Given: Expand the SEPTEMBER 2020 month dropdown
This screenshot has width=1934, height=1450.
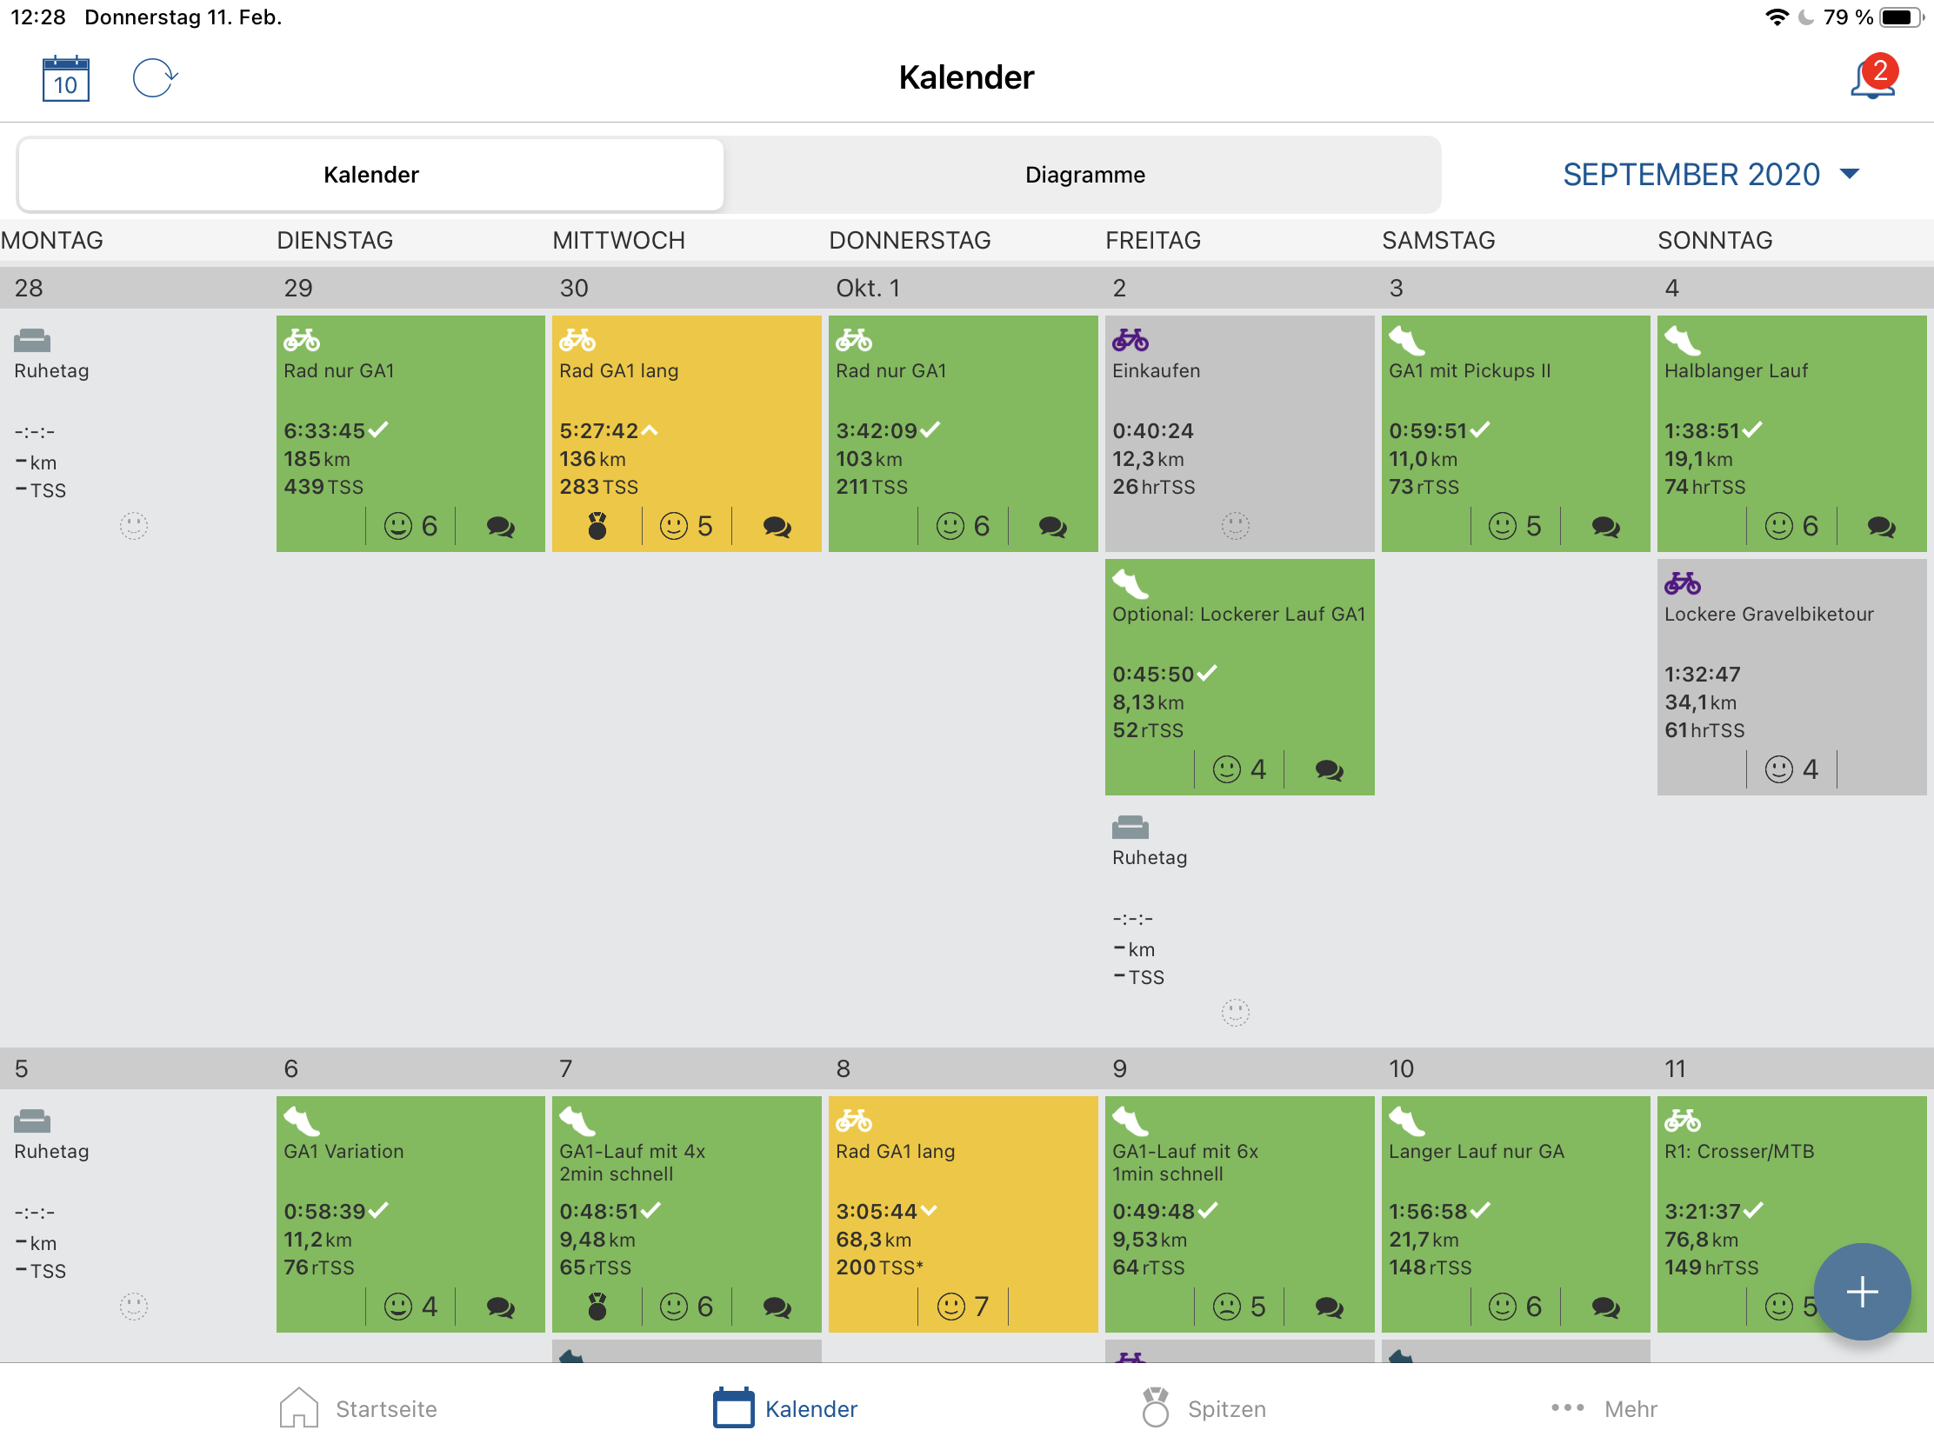Looking at the screenshot, I should (x=1691, y=175).
